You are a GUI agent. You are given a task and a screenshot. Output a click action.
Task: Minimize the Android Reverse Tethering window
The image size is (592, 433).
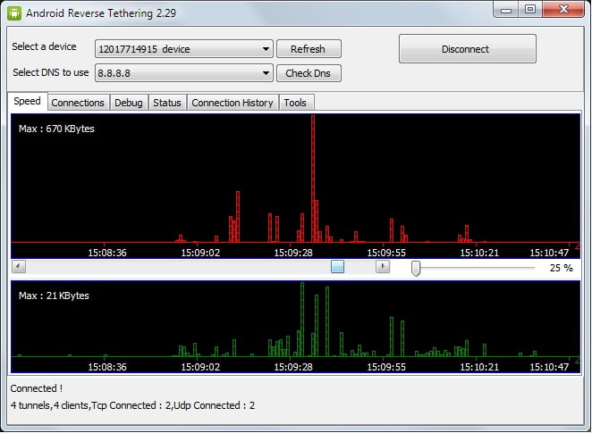pyautogui.click(x=506, y=10)
